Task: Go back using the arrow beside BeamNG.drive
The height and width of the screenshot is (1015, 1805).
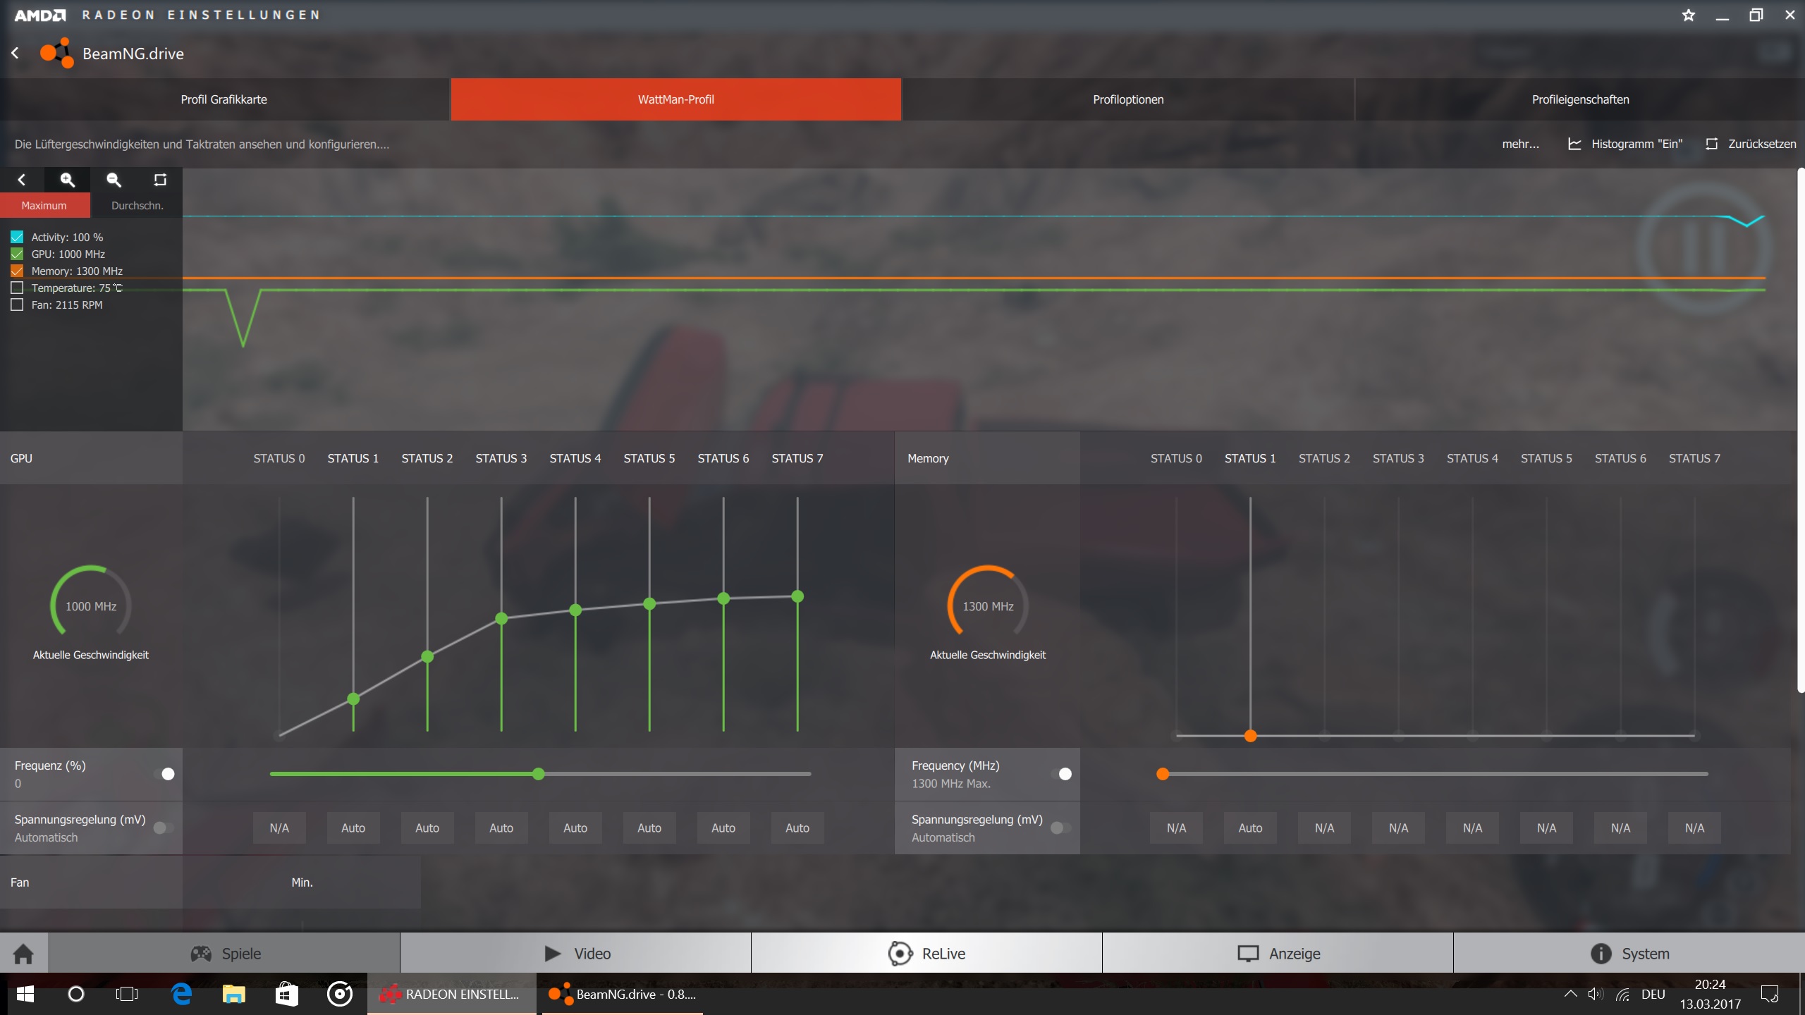Action: (x=15, y=53)
